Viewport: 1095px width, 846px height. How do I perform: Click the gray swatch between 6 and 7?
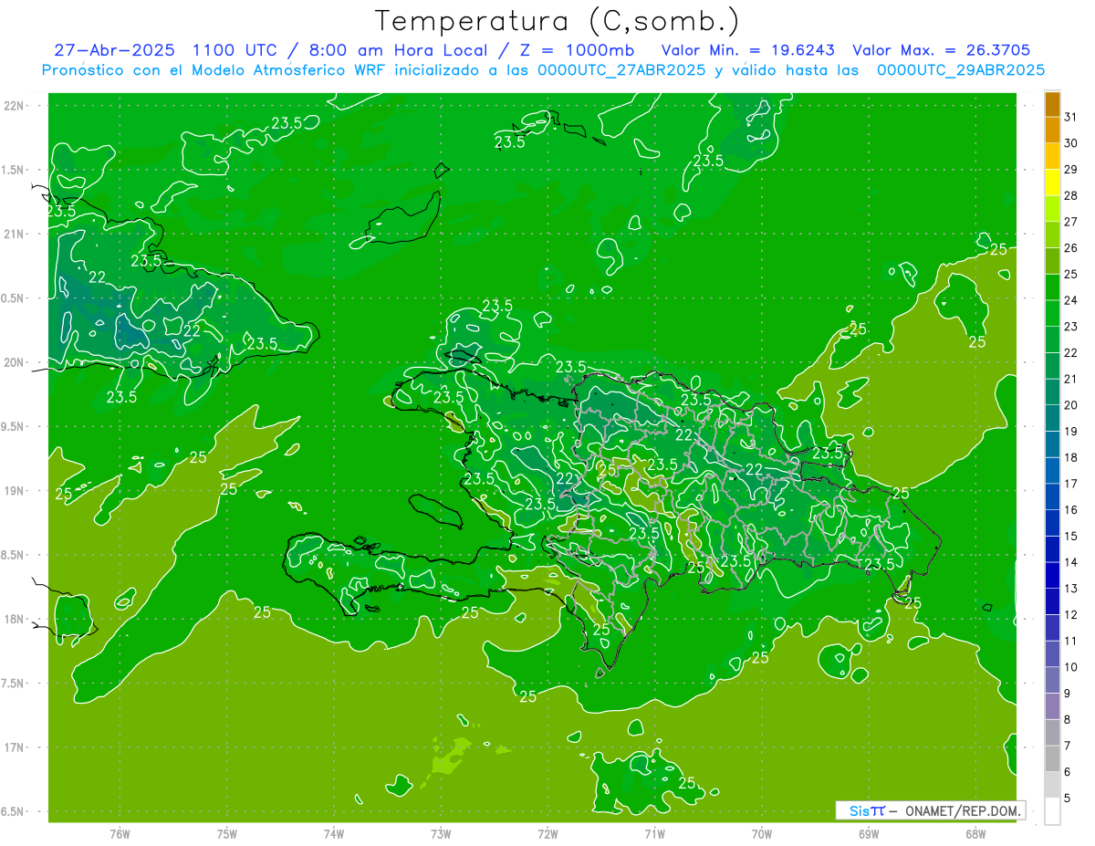[1052, 758]
